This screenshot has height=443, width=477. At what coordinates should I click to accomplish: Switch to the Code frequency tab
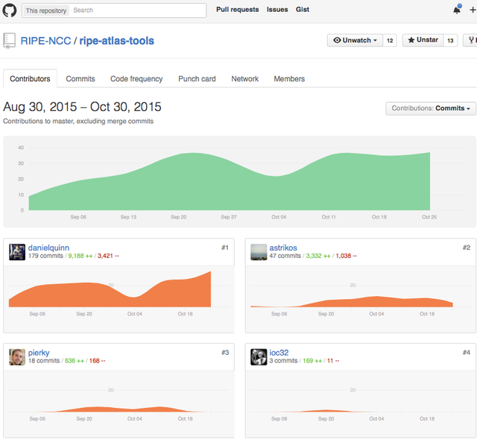136,79
